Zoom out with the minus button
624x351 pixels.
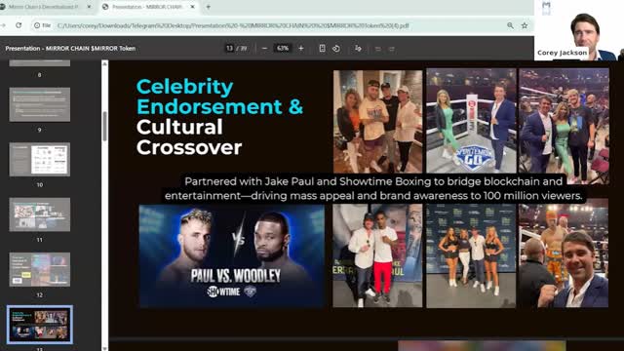tap(264, 48)
